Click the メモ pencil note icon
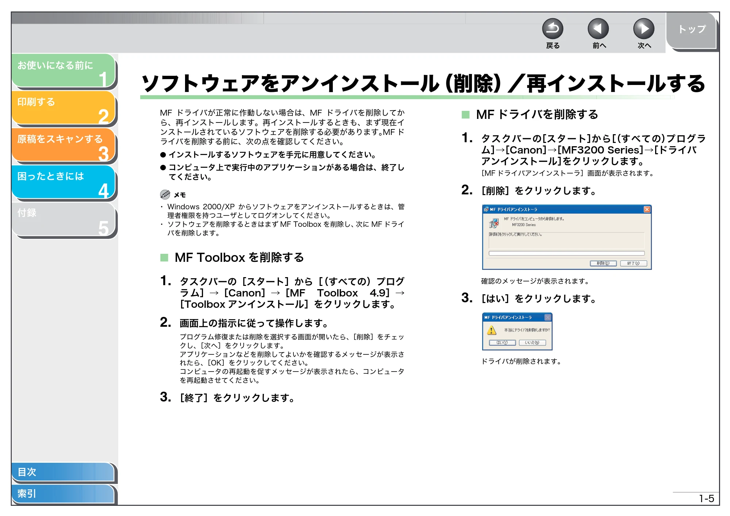 [x=165, y=194]
